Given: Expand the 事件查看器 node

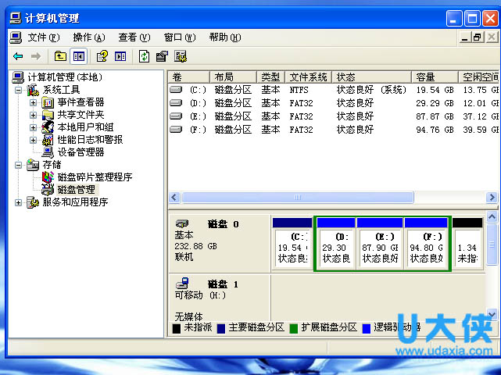Looking at the screenshot, I should [33, 102].
